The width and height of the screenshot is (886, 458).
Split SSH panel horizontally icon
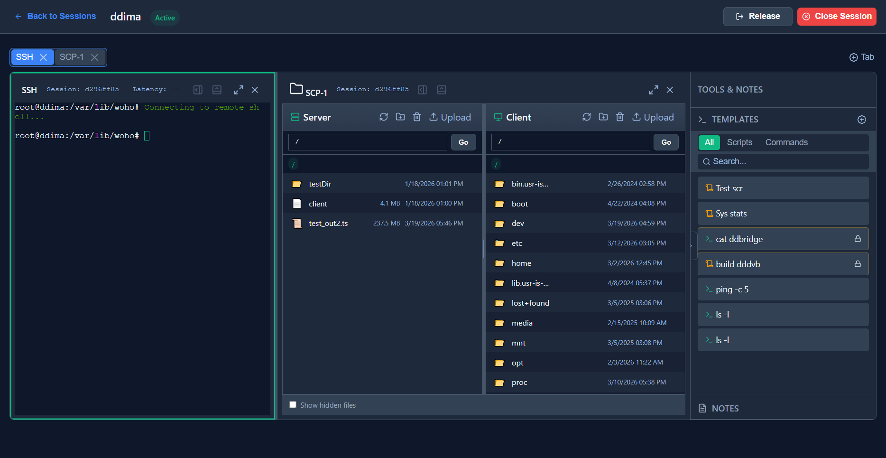(x=217, y=90)
